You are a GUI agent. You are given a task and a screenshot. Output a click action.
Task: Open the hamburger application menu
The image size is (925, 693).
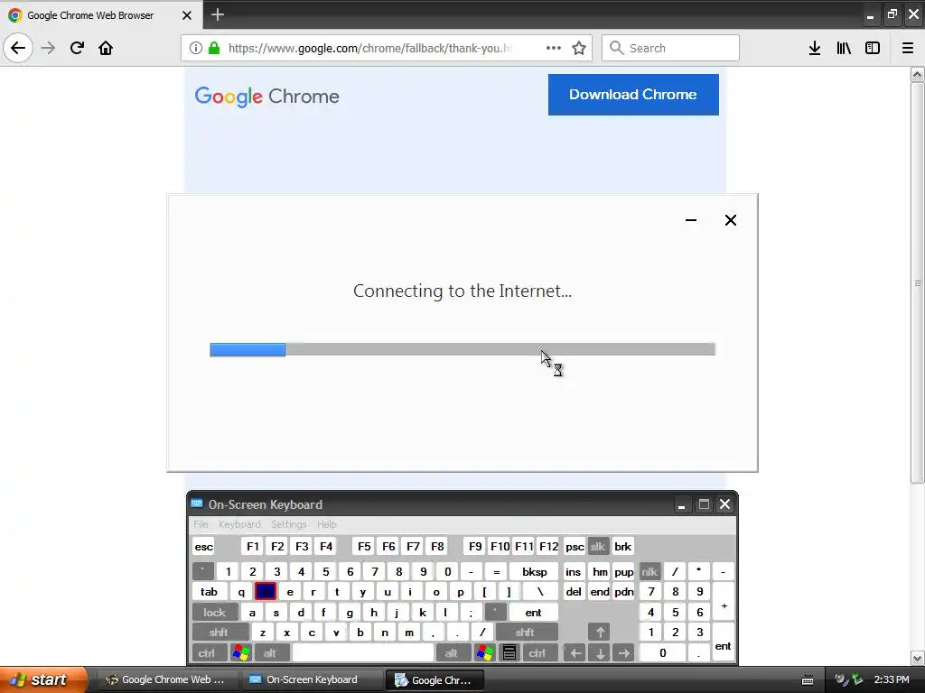click(x=908, y=48)
